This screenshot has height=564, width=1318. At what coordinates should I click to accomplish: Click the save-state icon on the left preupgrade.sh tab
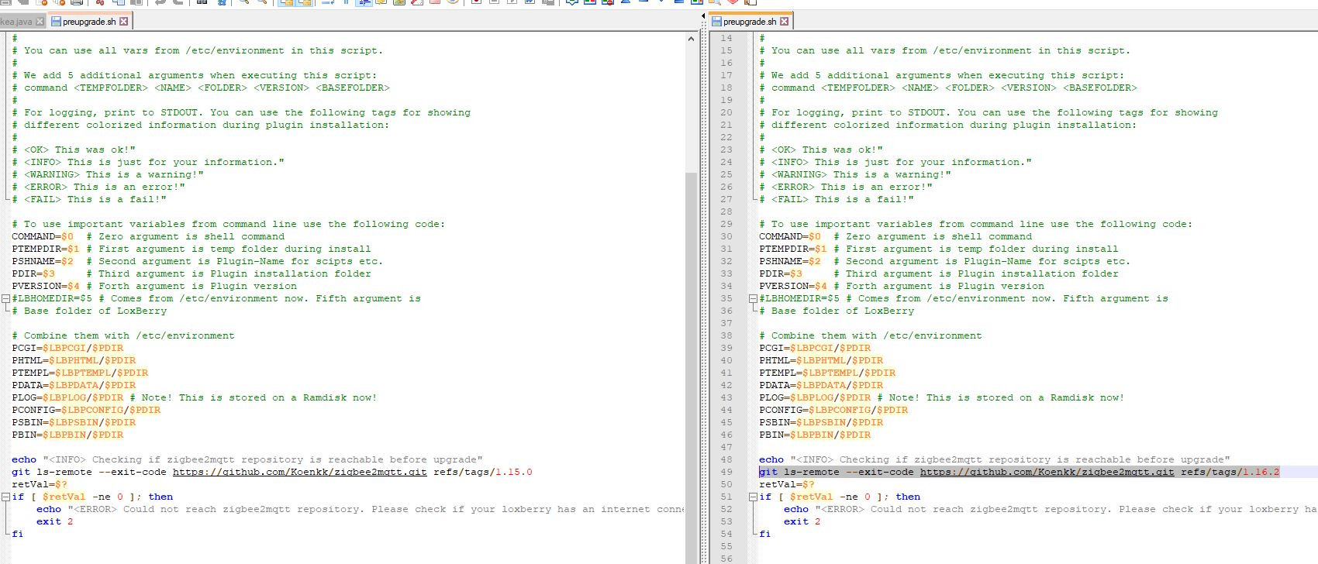pyautogui.click(x=56, y=22)
